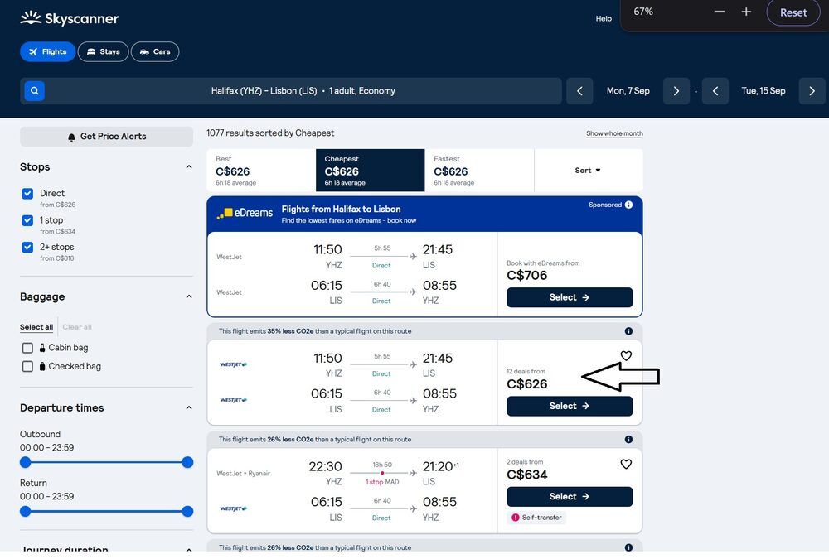Collapse the Stops filter section

[189, 167]
